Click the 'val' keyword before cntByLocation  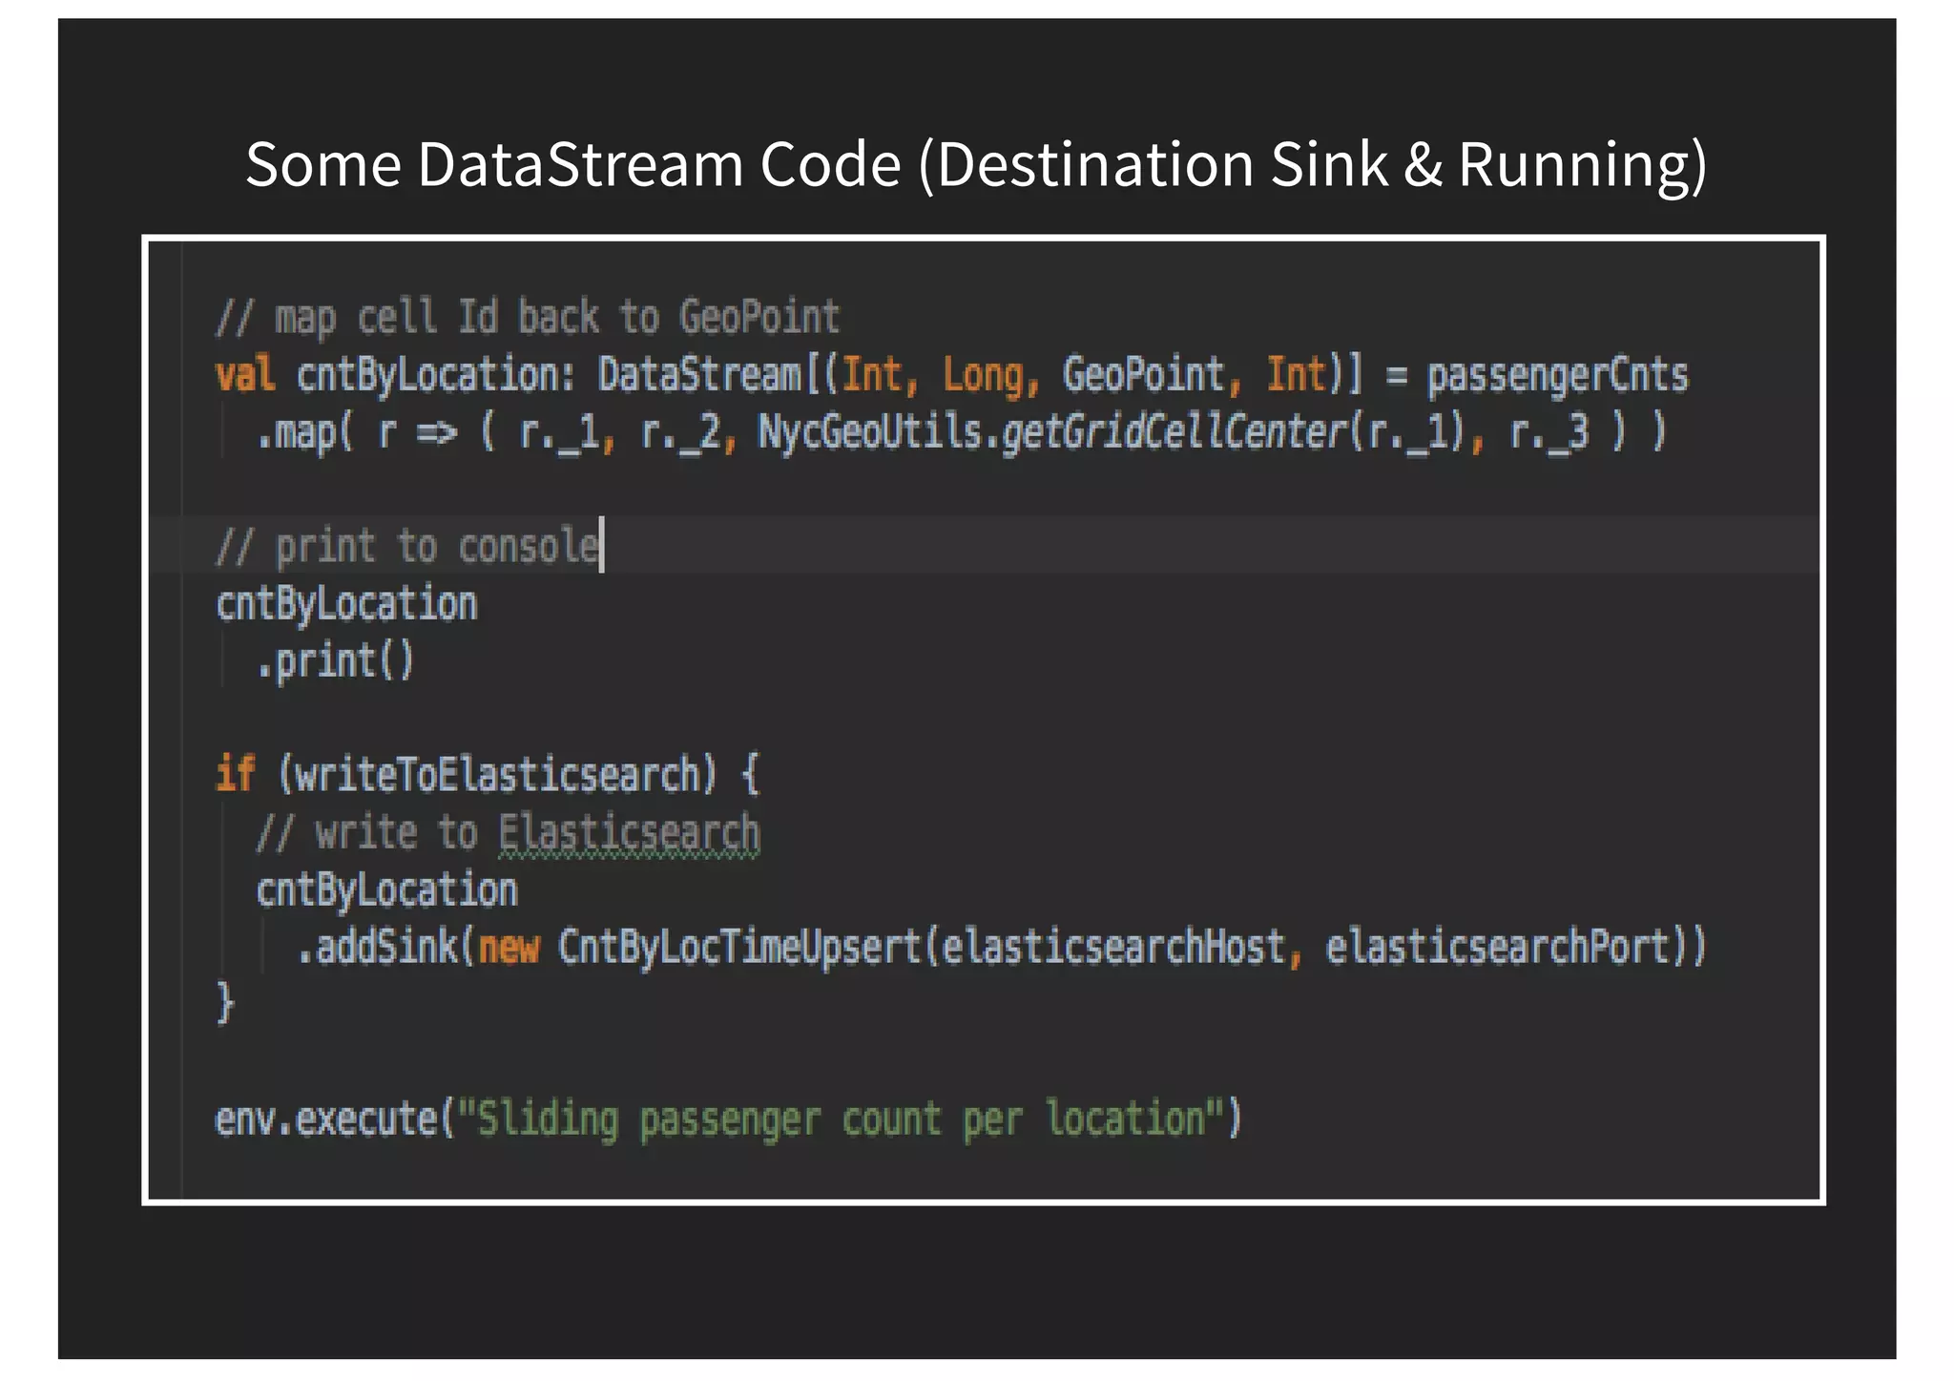point(245,374)
